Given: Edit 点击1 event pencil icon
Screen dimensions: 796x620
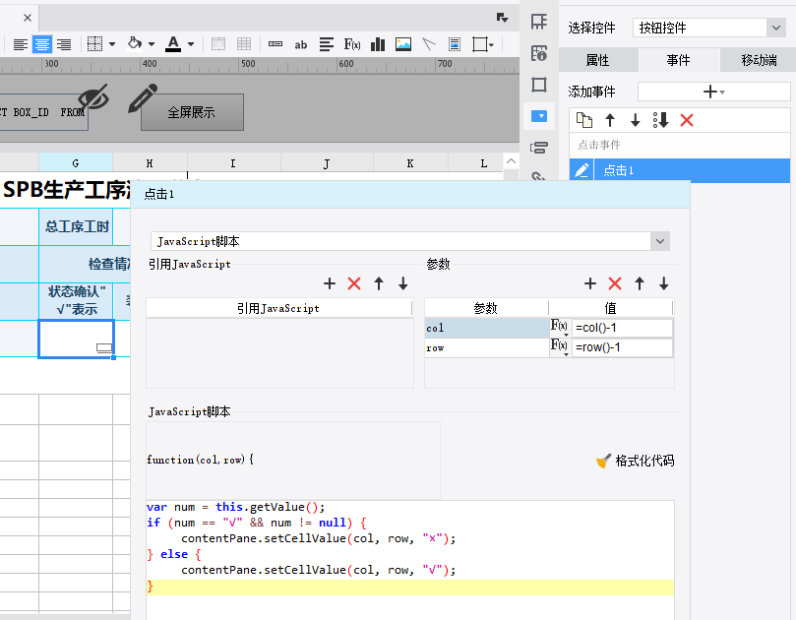Looking at the screenshot, I should click(582, 170).
